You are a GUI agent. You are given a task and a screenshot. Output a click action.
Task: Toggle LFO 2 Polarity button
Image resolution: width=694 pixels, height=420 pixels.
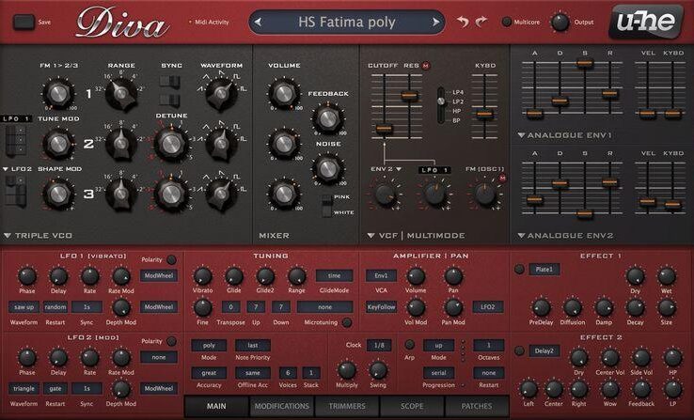171,341
